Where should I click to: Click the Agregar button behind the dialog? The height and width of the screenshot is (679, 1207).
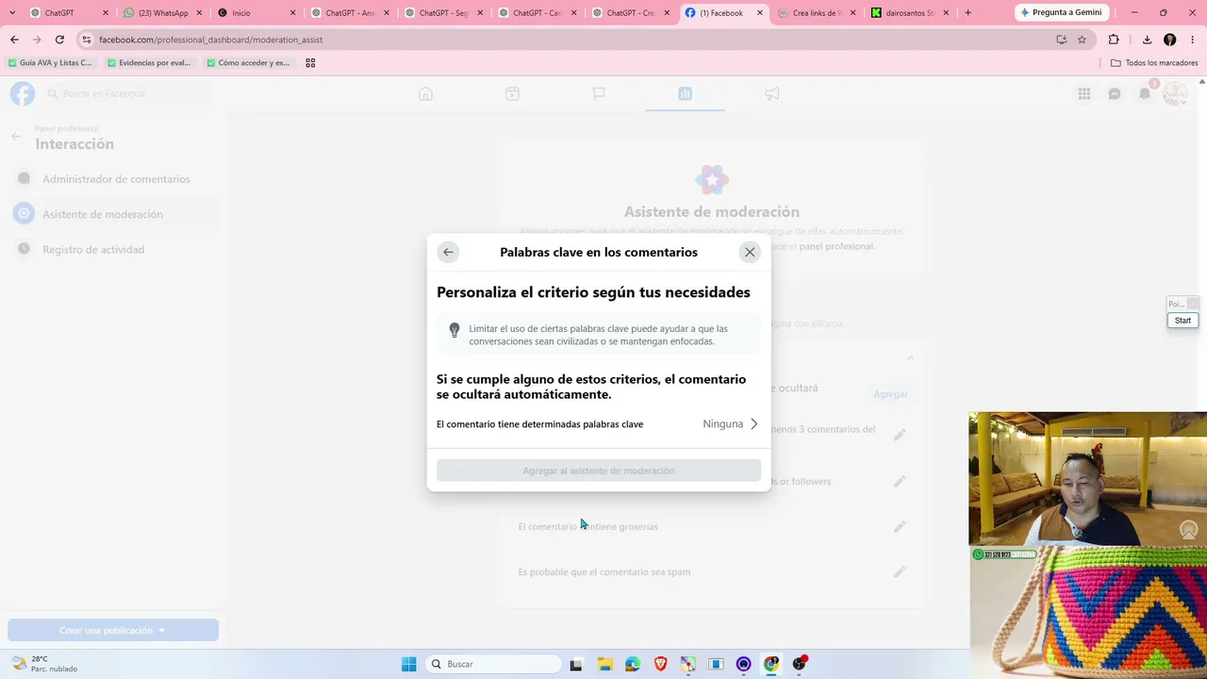[x=890, y=394]
